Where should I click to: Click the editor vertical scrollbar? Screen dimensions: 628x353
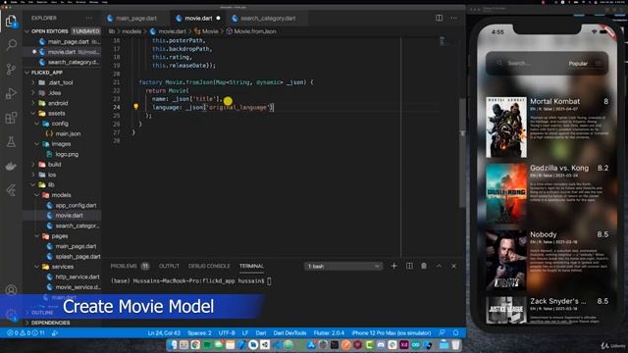[462, 152]
